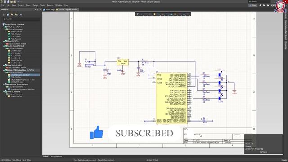Click the settings gear icon at top right
Image resolution: width=288 pixels, height=162 pixels.
click(264, 5)
